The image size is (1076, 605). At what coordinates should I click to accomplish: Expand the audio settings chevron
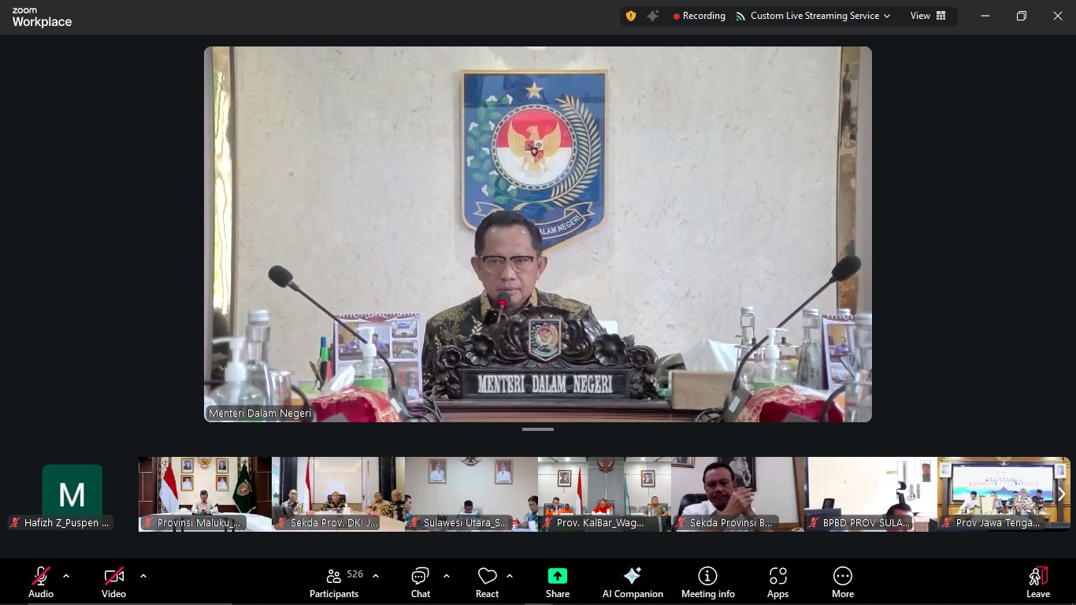coord(65,576)
